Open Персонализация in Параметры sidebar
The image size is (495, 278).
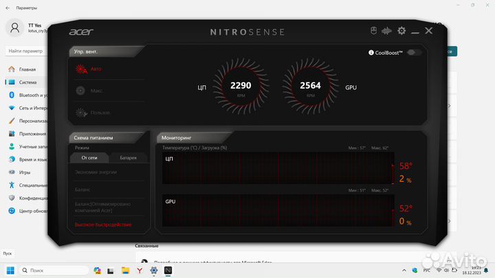coord(27,121)
